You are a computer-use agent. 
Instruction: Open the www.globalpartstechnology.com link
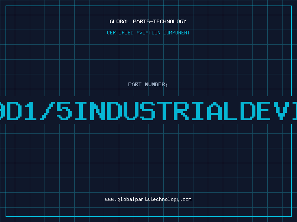click(148, 199)
